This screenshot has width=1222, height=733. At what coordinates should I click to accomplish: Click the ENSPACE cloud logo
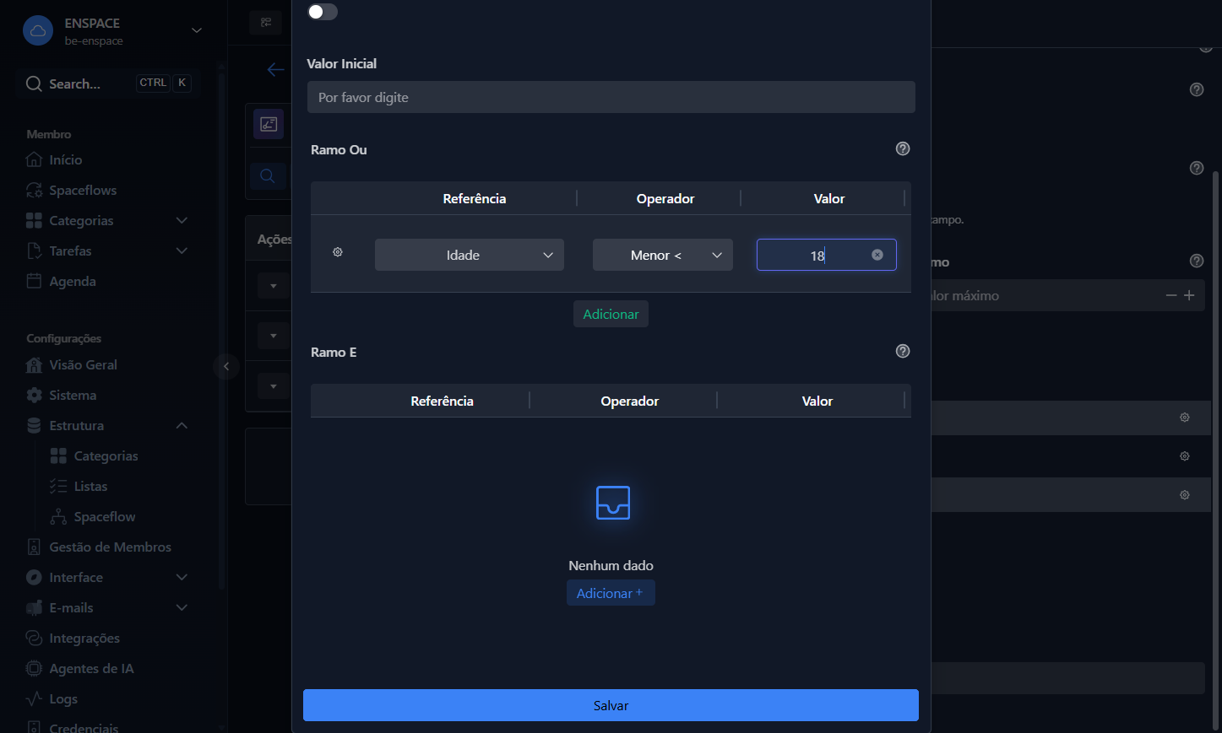tap(38, 30)
